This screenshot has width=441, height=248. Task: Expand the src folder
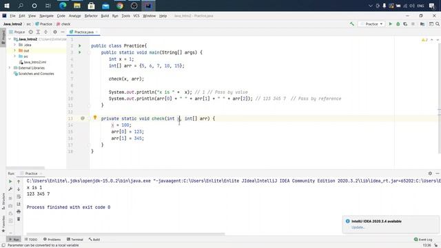pyautogui.click(x=15, y=56)
